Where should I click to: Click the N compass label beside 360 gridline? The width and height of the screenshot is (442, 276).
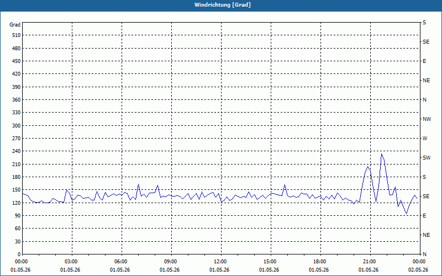(x=424, y=100)
